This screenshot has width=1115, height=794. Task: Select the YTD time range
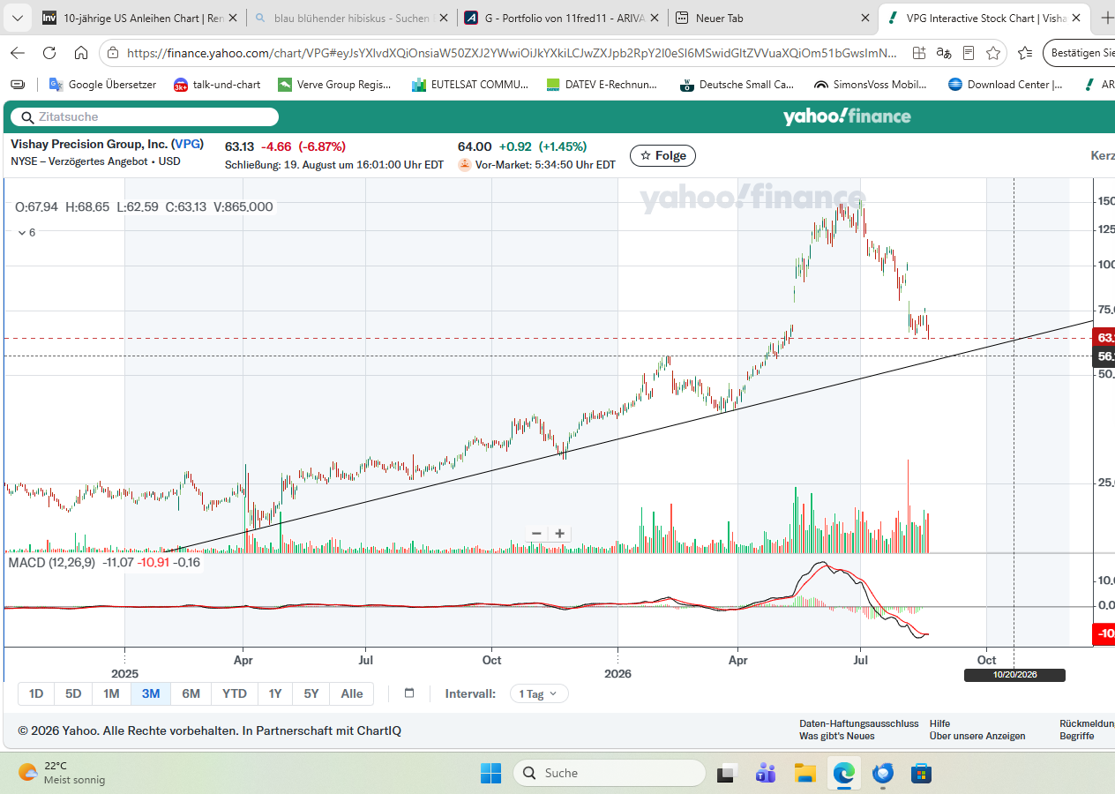point(234,693)
